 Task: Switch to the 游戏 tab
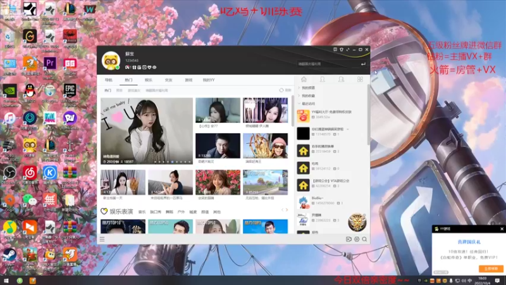pyautogui.click(x=188, y=80)
